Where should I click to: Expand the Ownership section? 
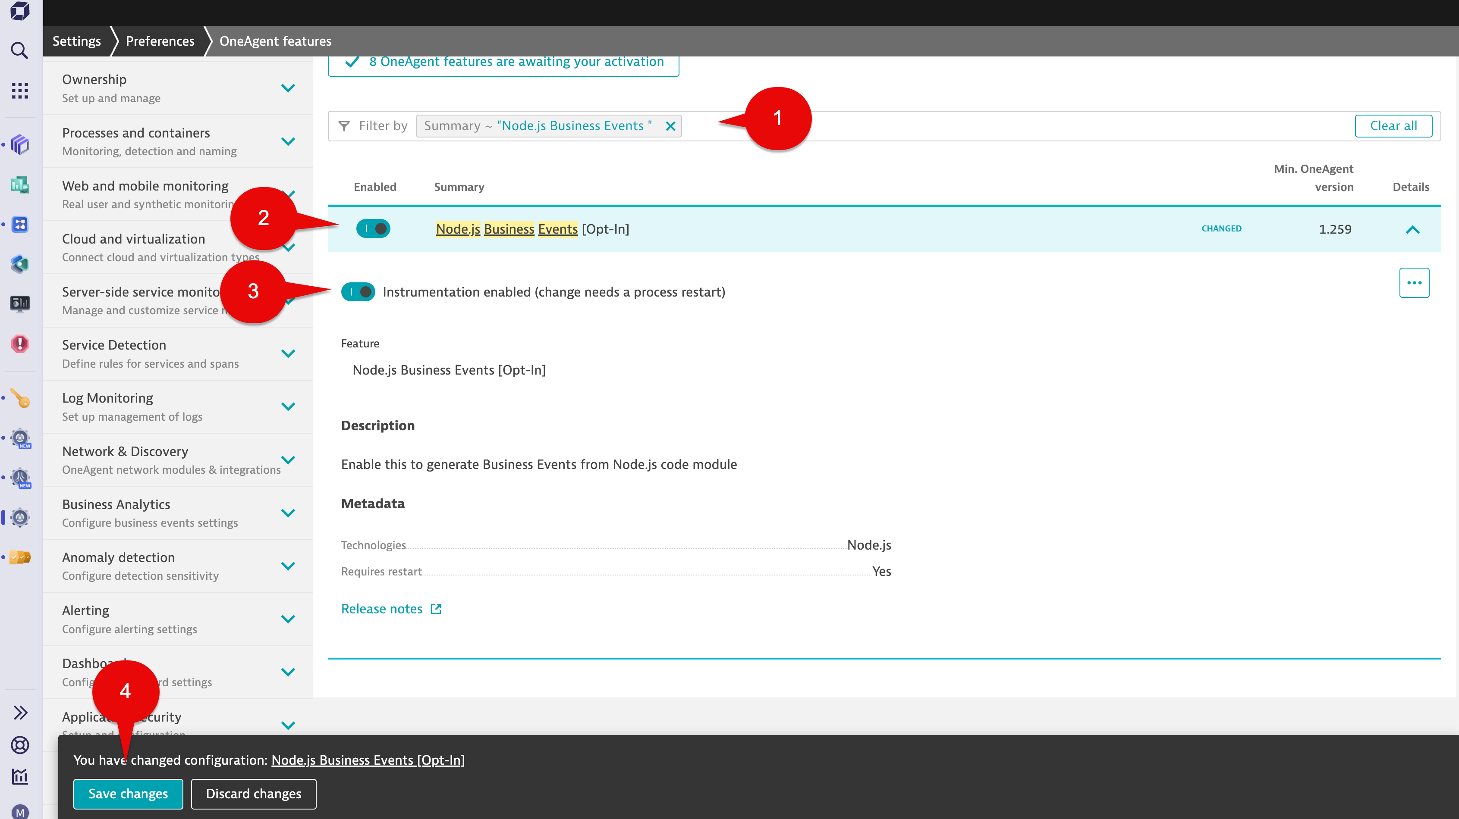(288, 88)
